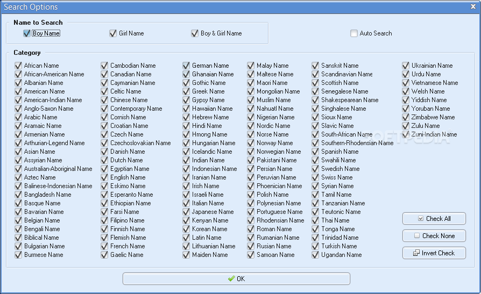
Task: Uncheck Celtic Name category
Action: [104, 91]
